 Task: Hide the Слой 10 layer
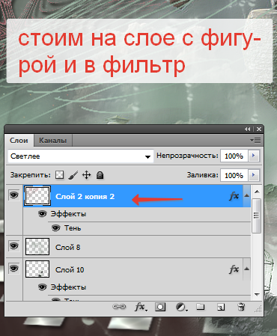pyautogui.click(x=14, y=269)
